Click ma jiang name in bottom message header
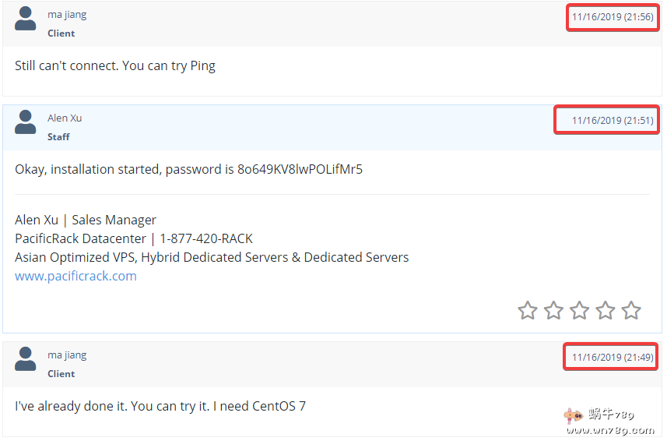 (x=67, y=355)
